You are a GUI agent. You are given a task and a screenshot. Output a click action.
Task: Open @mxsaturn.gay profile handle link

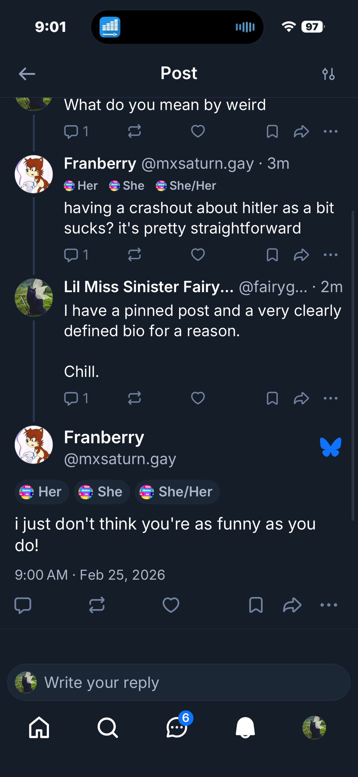coord(120,459)
